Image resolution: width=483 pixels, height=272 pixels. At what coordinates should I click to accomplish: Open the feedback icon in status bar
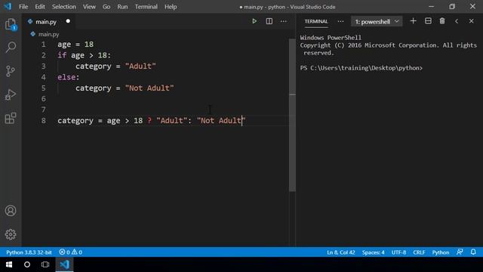(460, 252)
